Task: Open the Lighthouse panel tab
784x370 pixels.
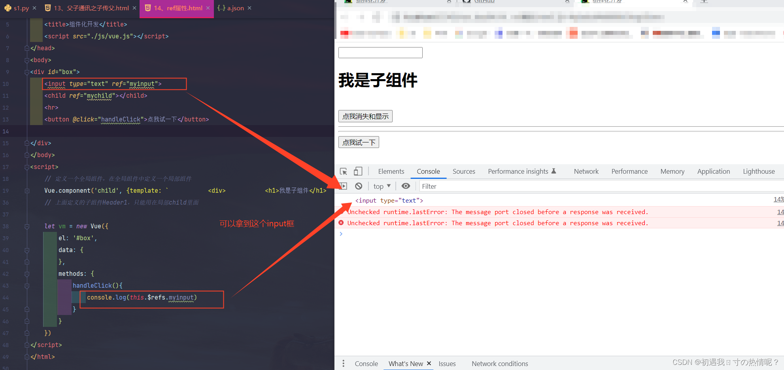Action: 759,171
